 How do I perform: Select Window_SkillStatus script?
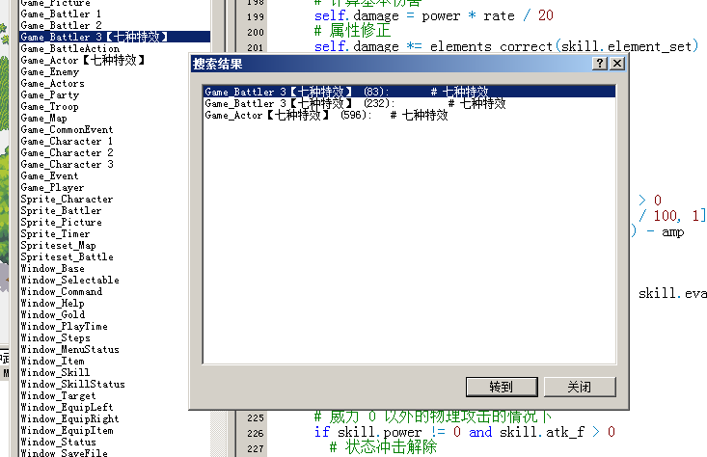point(72,385)
